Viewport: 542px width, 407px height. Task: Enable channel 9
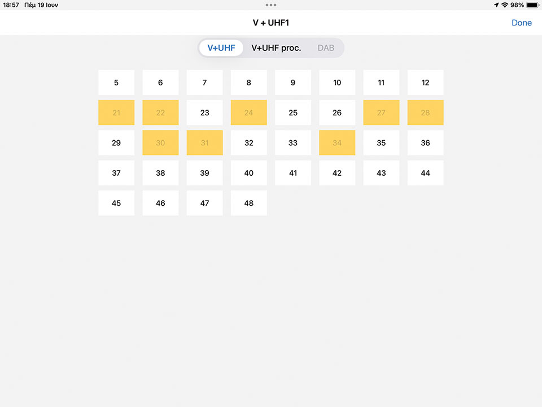click(292, 83)
